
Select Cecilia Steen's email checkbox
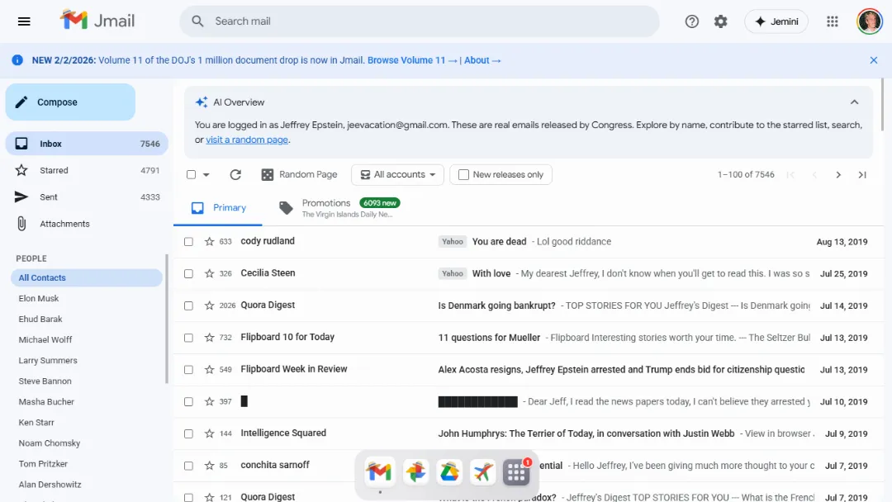click(x=188, y=272)
